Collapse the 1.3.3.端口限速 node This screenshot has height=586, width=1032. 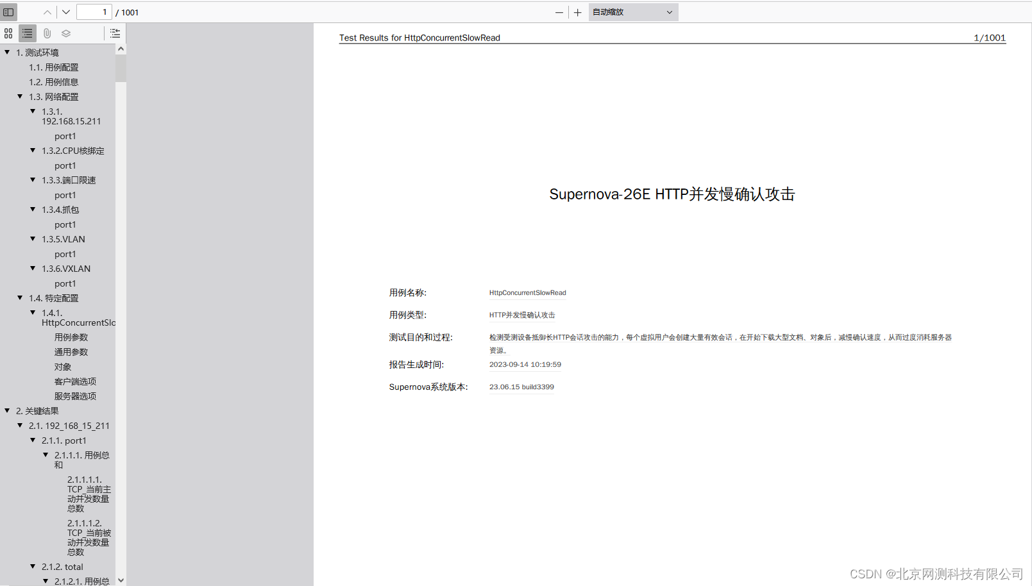point(33,180)
